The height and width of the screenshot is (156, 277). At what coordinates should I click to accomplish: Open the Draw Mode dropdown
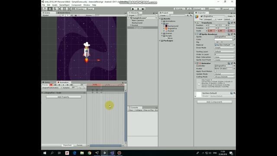pos(225,48)
